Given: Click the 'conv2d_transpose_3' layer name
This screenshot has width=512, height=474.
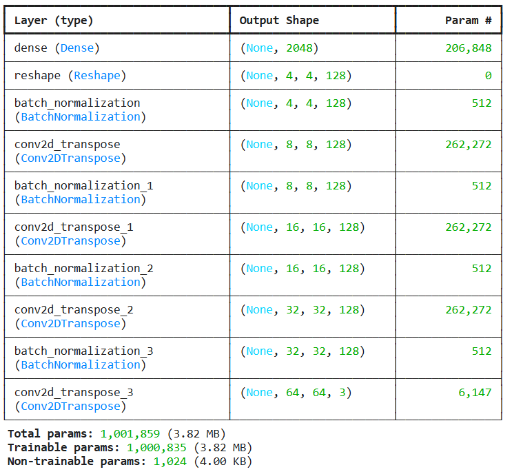Looking at the screenshot, I should [x=74, y=393].
